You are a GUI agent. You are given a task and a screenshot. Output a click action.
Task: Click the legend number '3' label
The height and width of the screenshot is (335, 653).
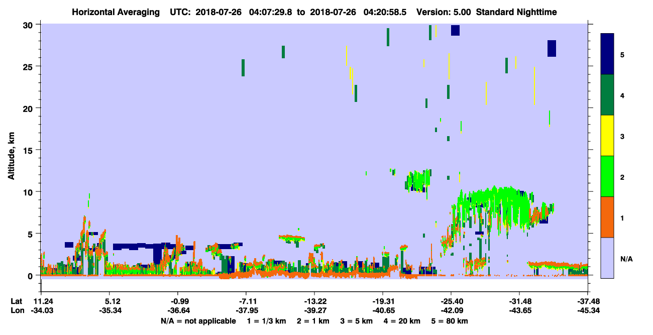pos(622,136)
